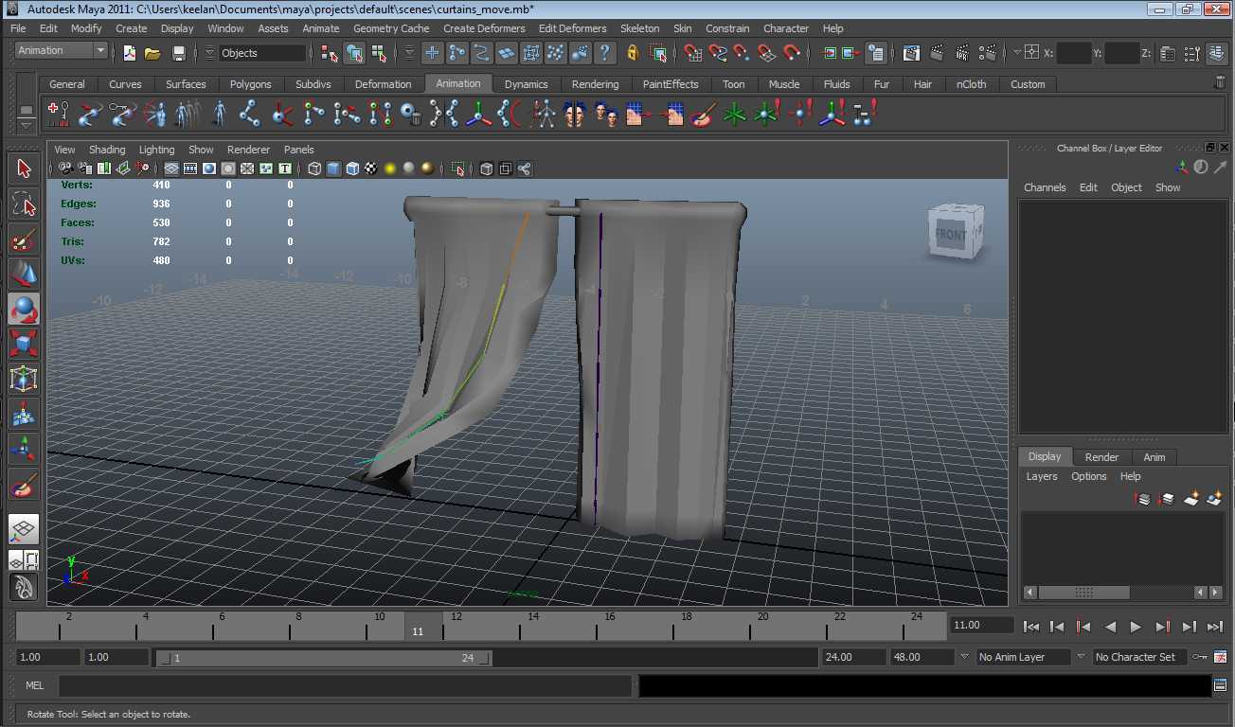Select the arrow Select Tool in toolbox
This screenshot has width=1235, height=727.
click(x=24, y=169)
